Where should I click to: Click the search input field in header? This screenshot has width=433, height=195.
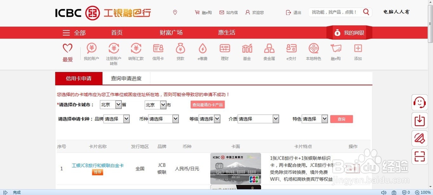335,12
